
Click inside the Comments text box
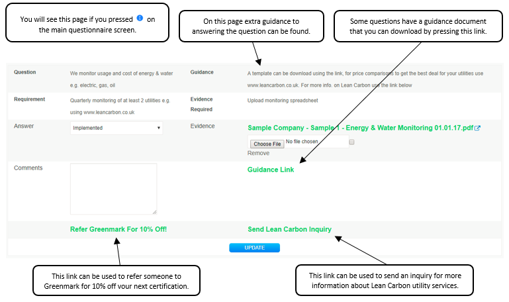click(113, 189)
